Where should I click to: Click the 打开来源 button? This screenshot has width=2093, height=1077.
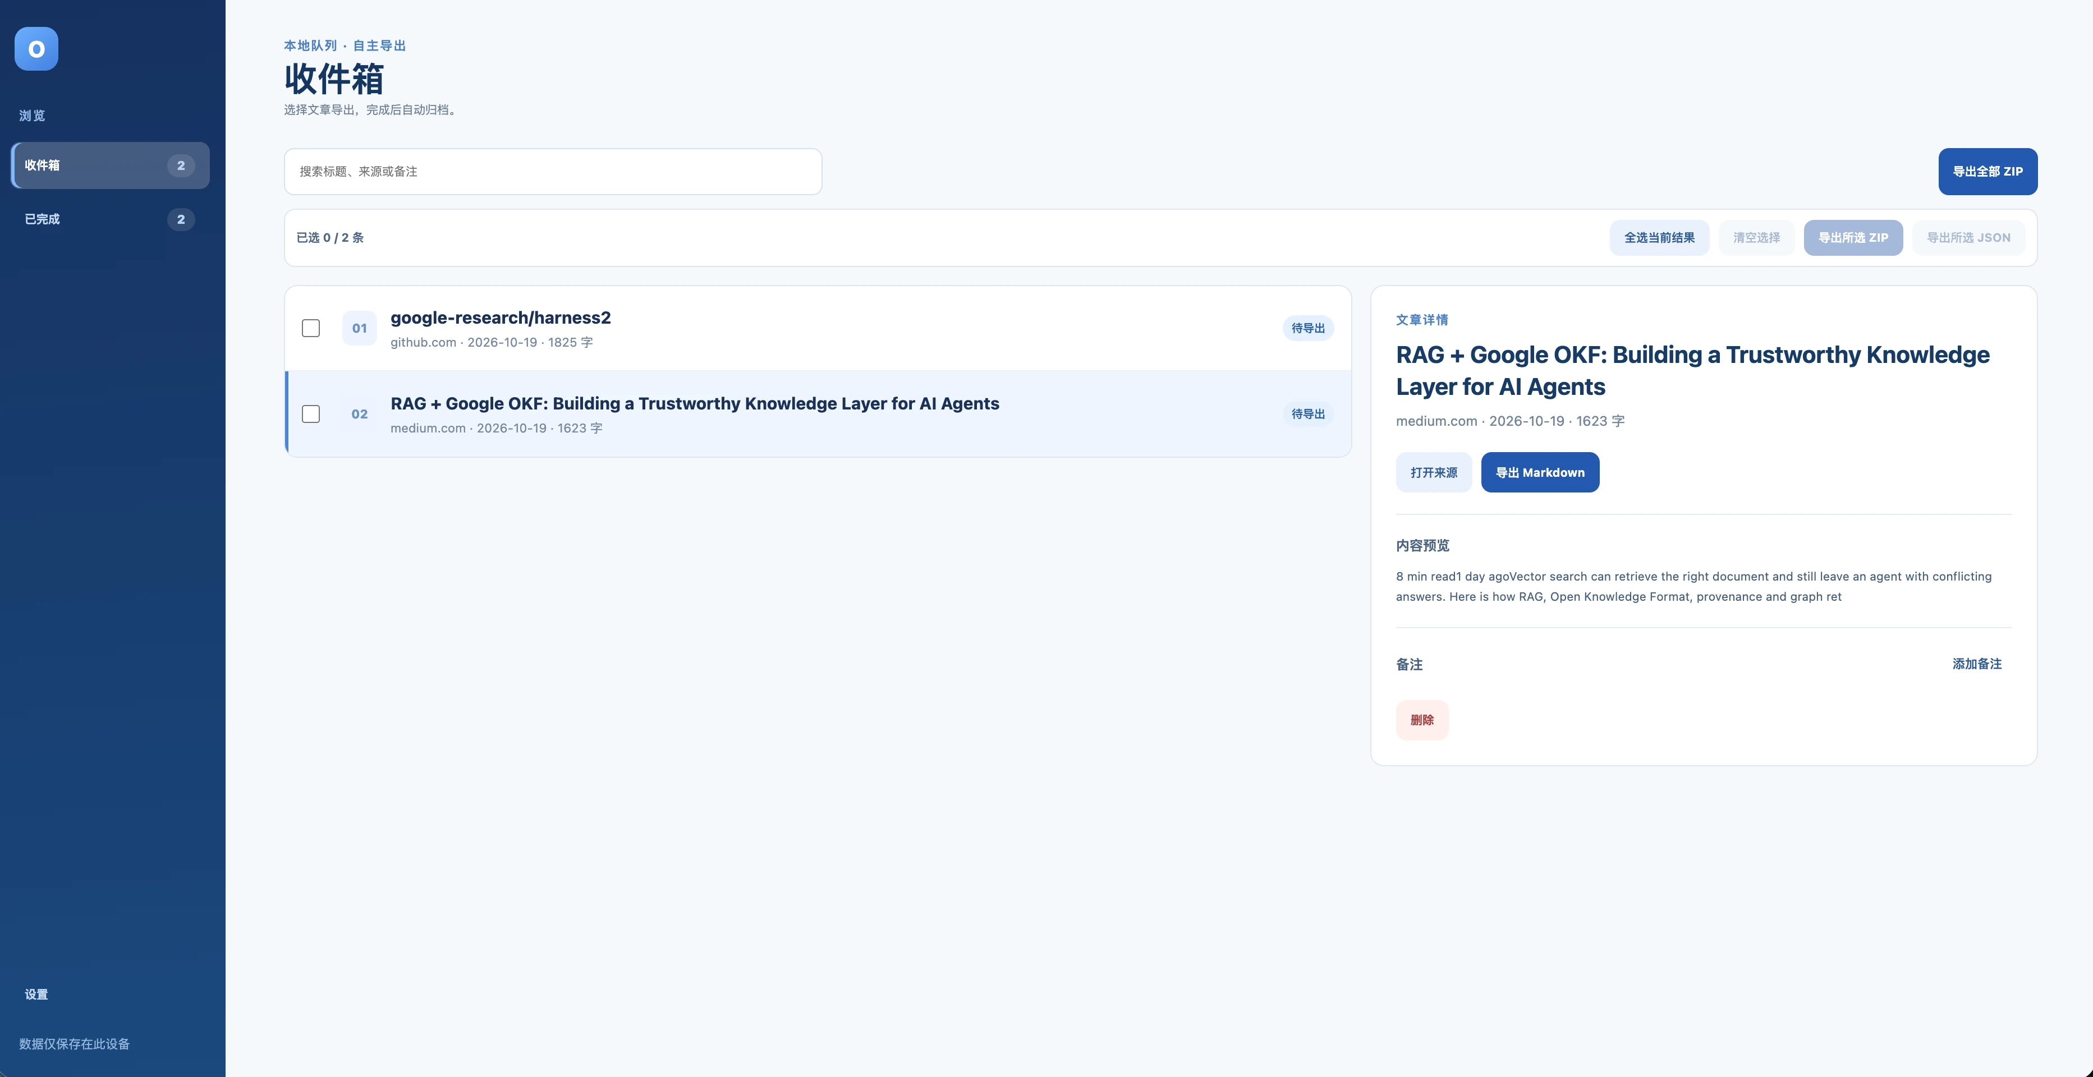point(1433,473)
